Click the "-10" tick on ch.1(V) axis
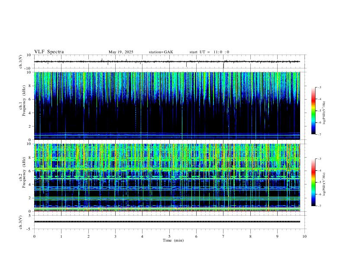 tap(27, 68)
